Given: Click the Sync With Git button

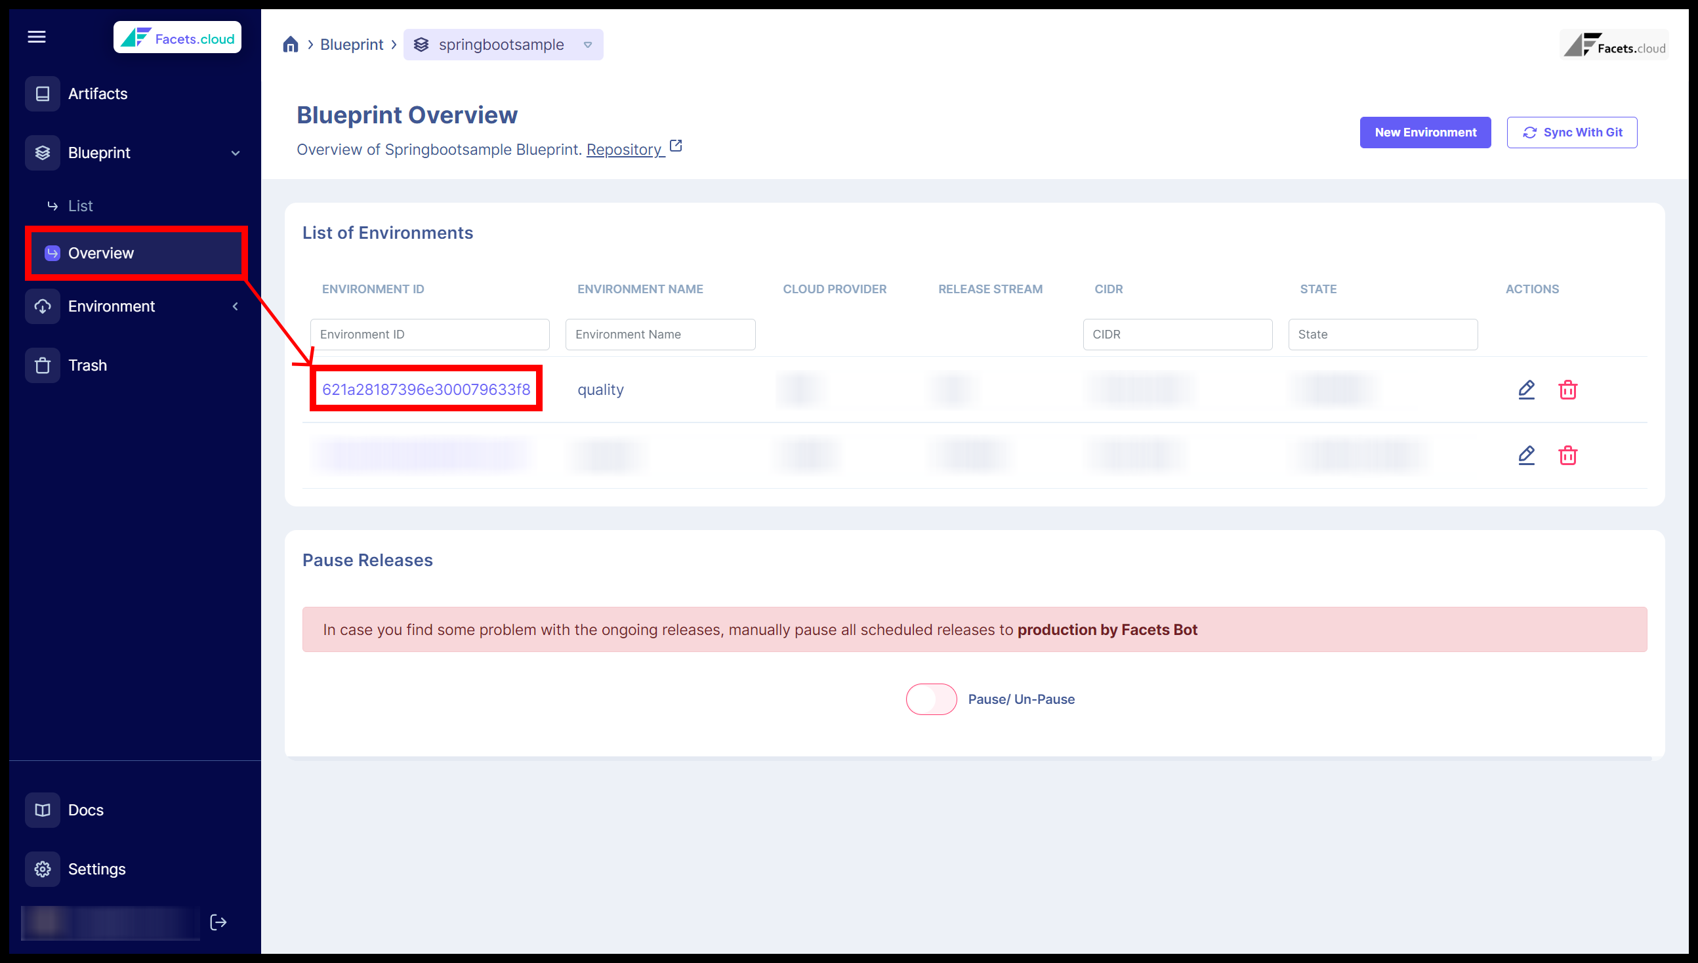Looking at the screenshot, I should (x=1571, y=133).
